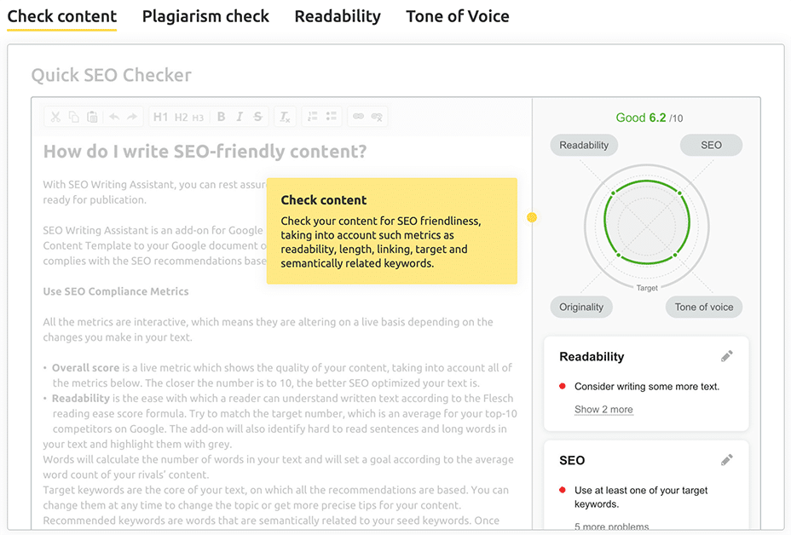Click the 'Use SEO Compliance Metrics' subheading

pos(116,291)
